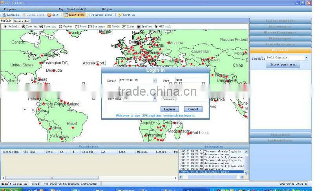The height and width of the screenshot is (191, 314).
Task: Click the Exit toolbar icon
Action: (53, 15)
